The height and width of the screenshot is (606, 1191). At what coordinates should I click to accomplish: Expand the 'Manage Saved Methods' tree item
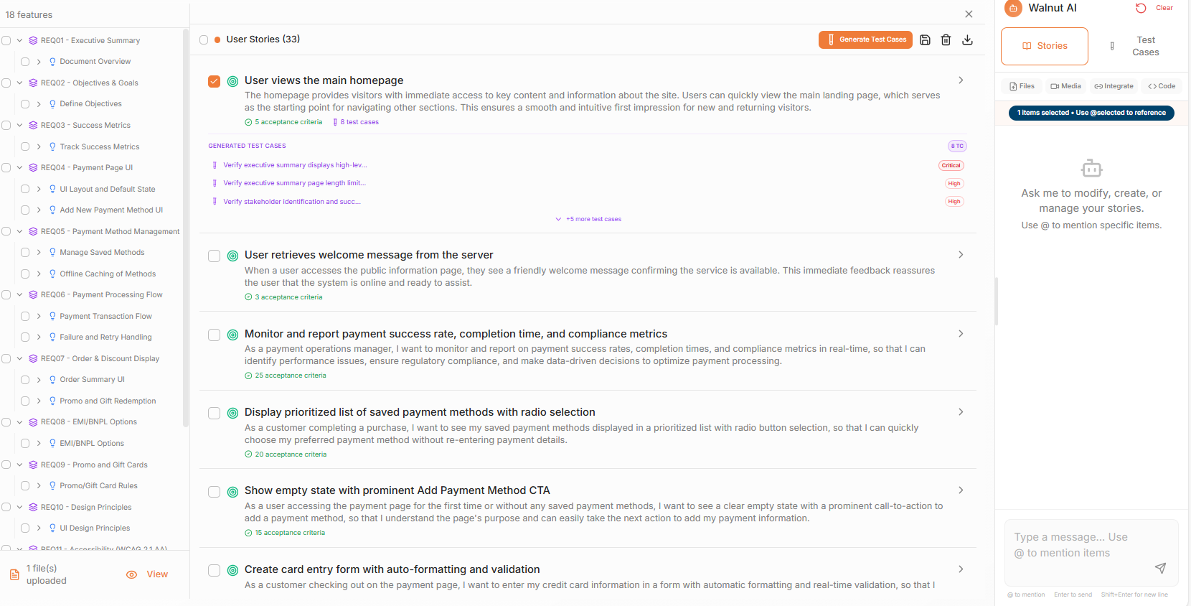click(39, 253)
